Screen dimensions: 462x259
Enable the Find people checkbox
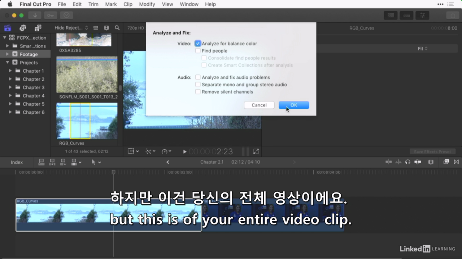tap(198, 51)
